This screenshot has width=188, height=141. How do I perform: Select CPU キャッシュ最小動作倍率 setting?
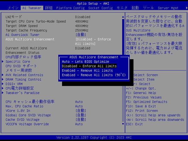click(x=30, y=102)
